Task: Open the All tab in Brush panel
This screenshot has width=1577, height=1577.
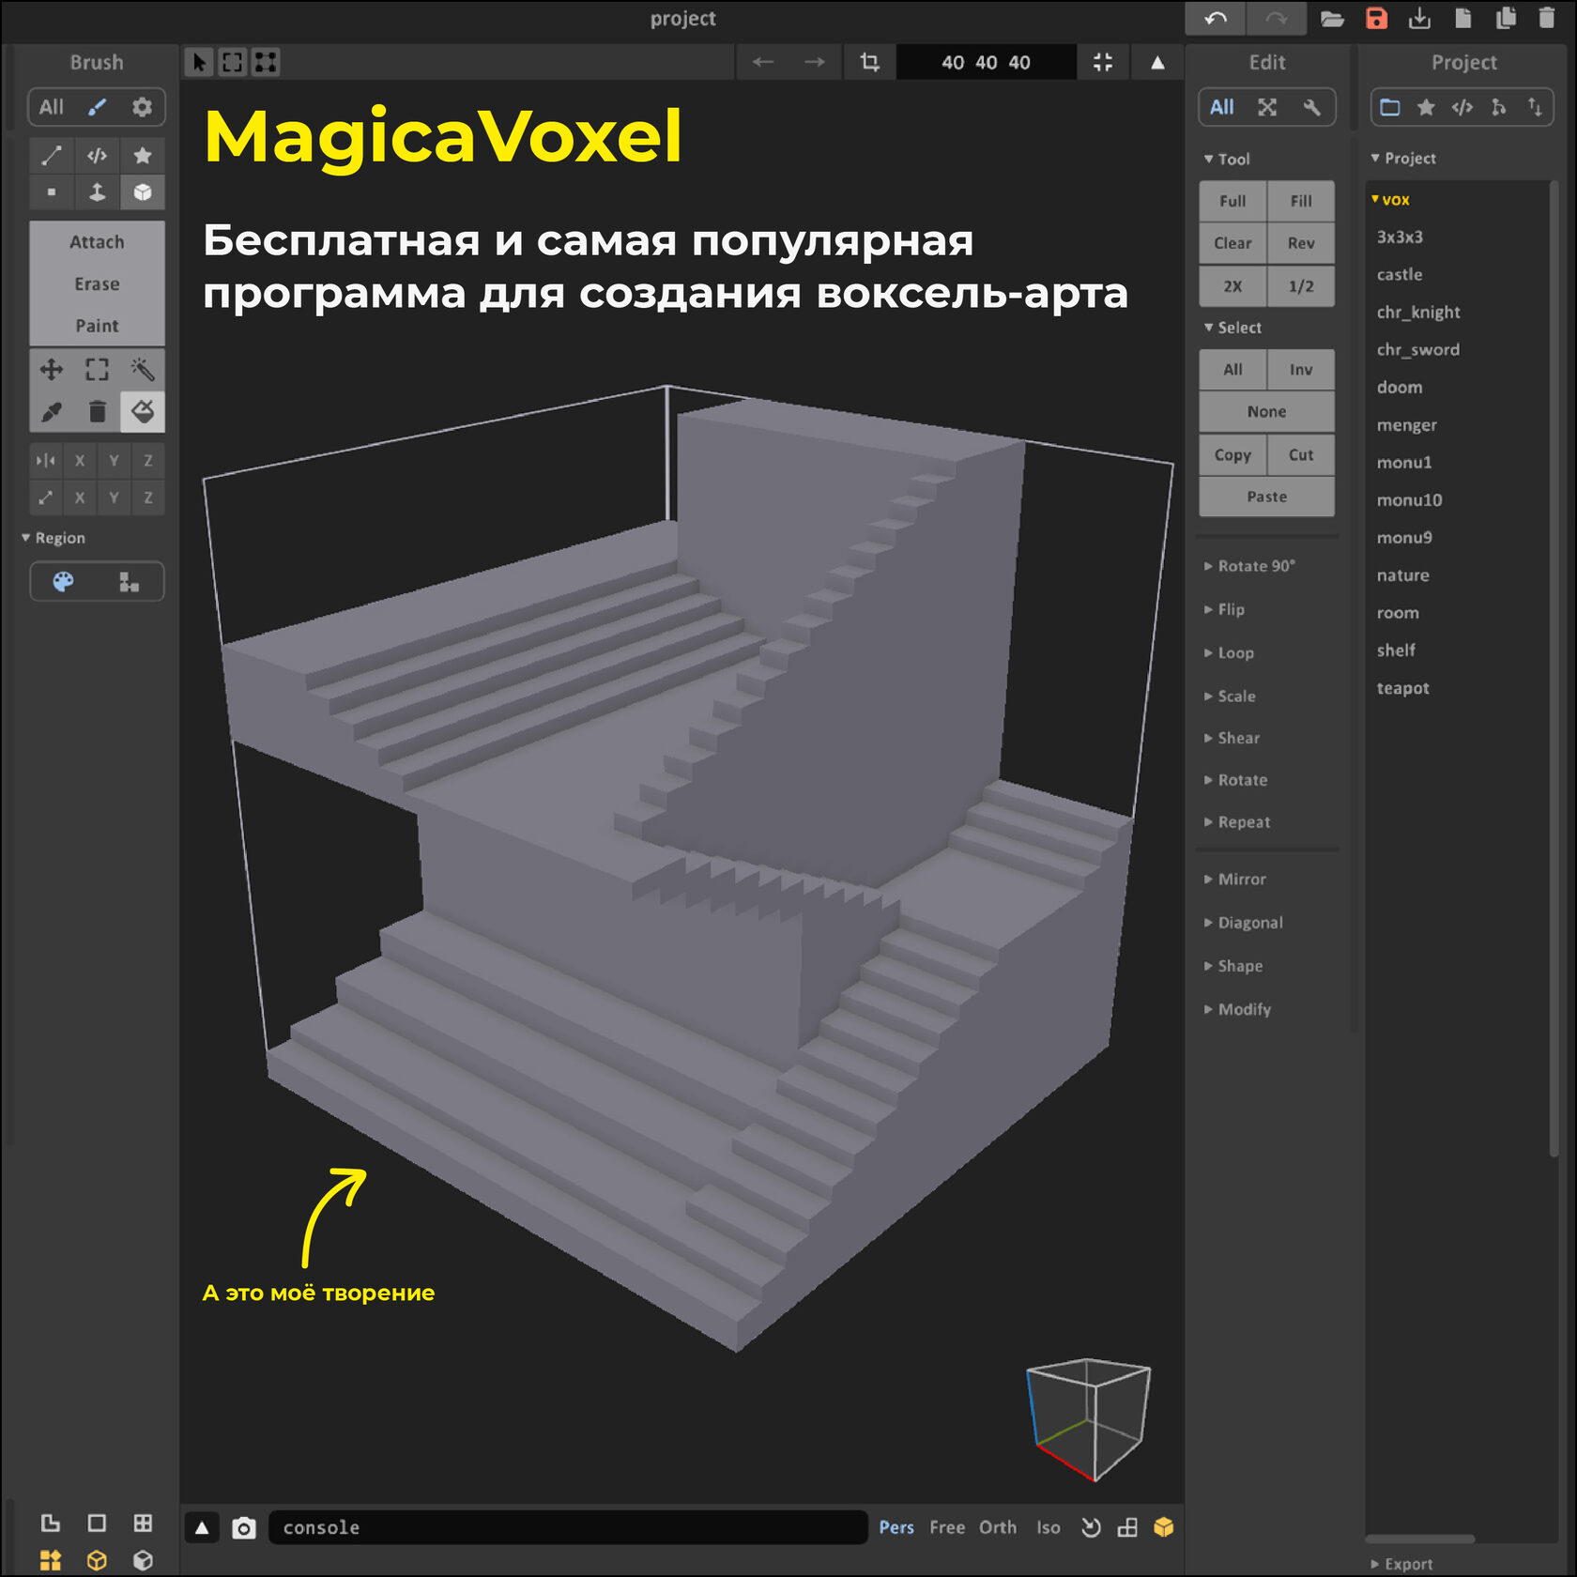Action: (52, 107)
